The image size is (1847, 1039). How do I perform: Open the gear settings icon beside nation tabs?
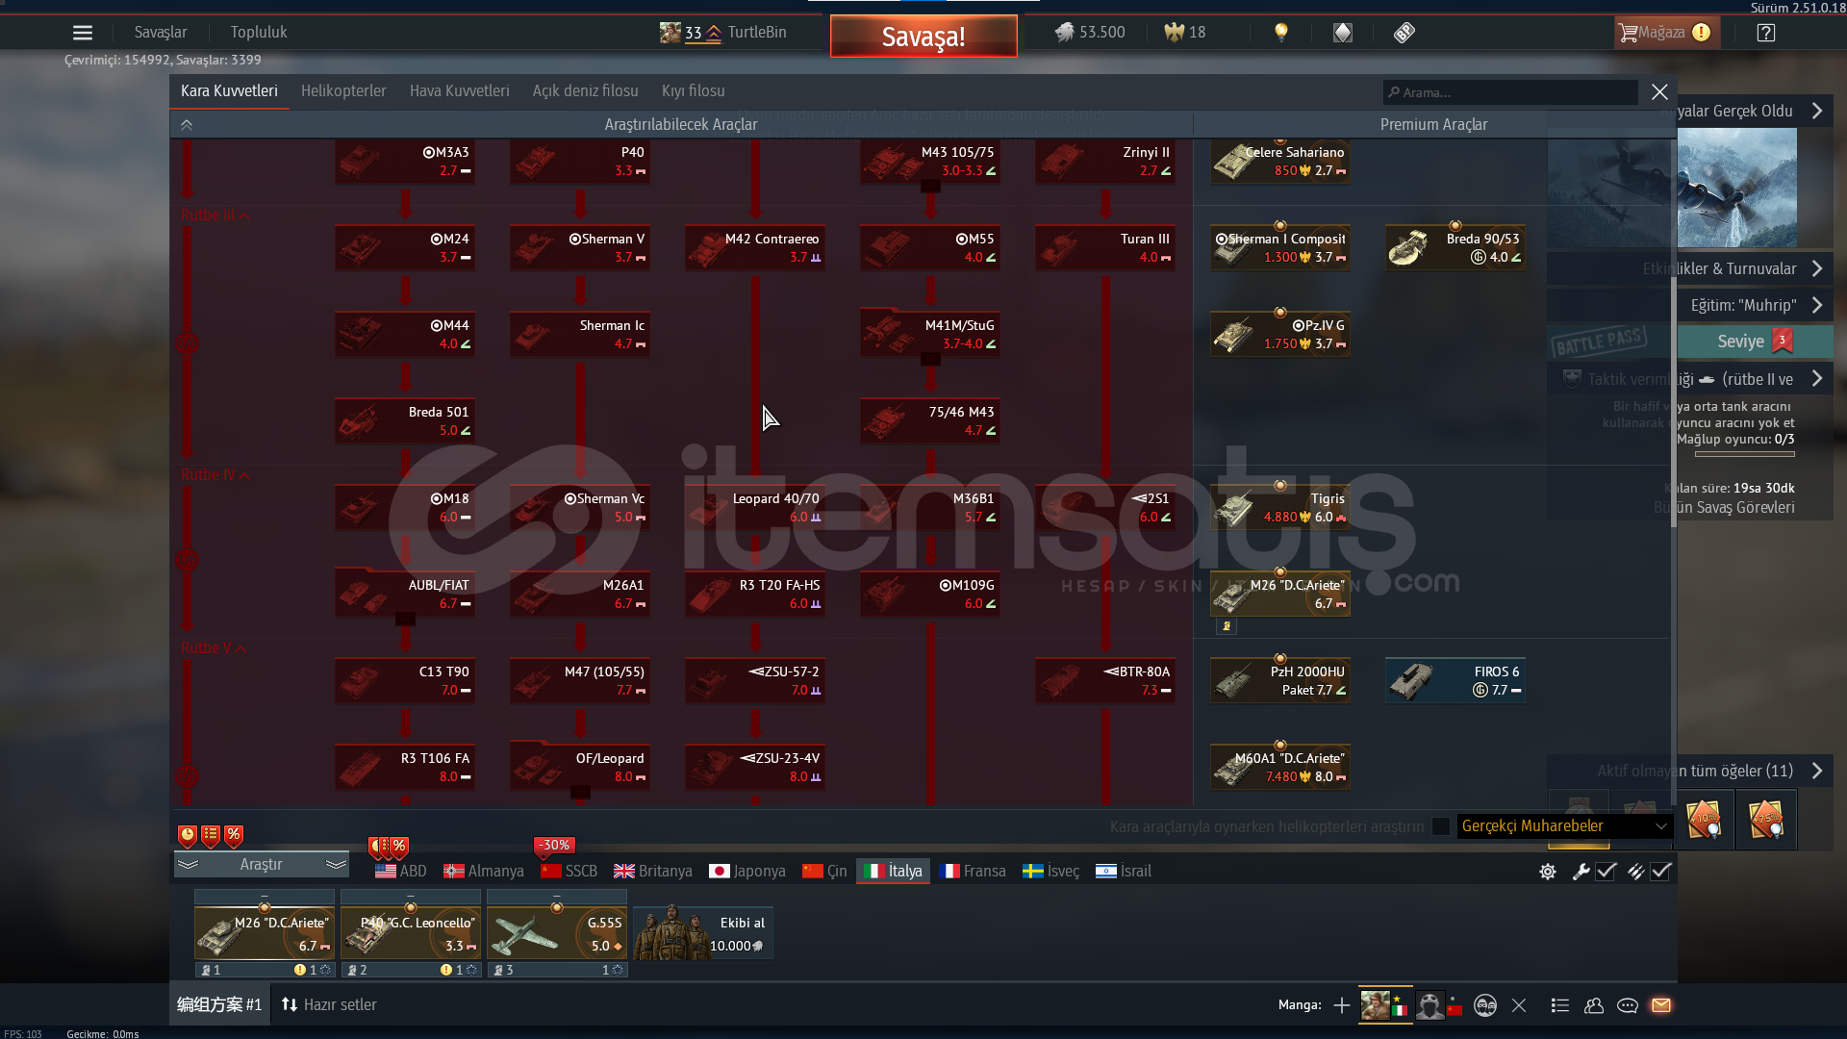(1547, 872)
